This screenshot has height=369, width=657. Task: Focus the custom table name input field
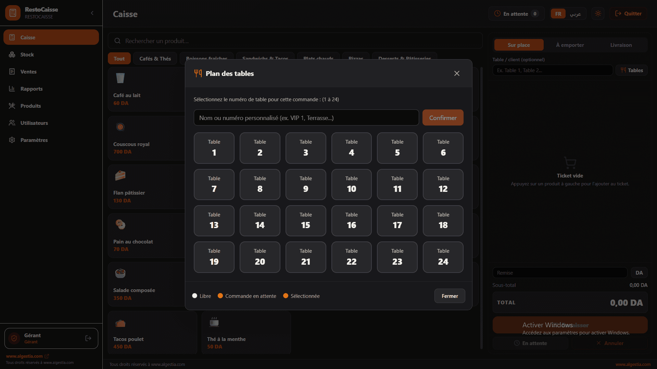tap(306, 118)
